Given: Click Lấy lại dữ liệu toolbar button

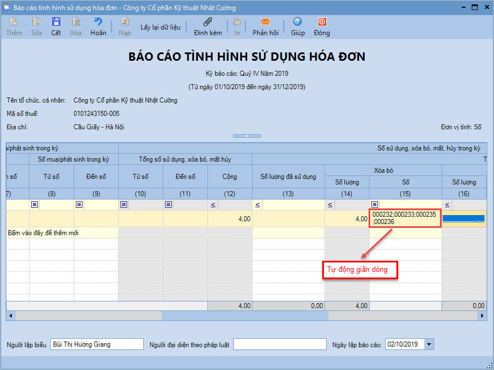Looking at the screenshot, I should click(160, 27).
